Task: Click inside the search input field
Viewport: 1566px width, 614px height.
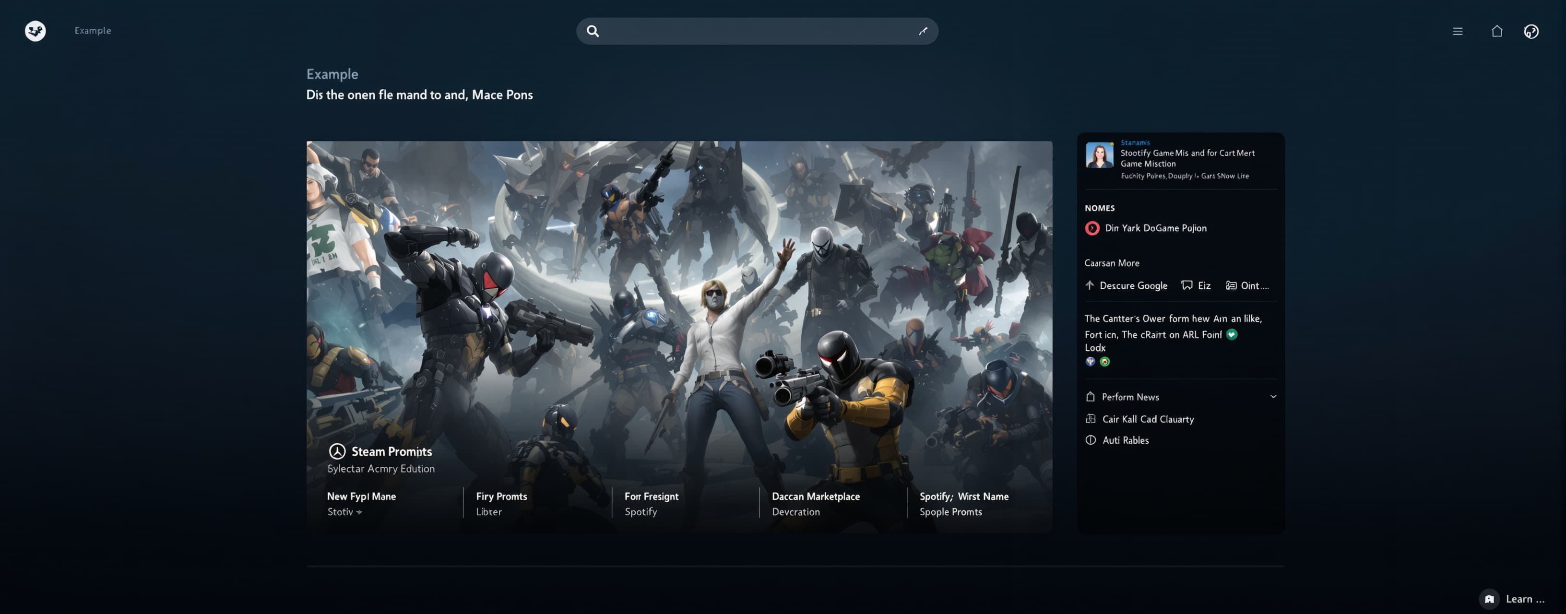Action: 757,31
